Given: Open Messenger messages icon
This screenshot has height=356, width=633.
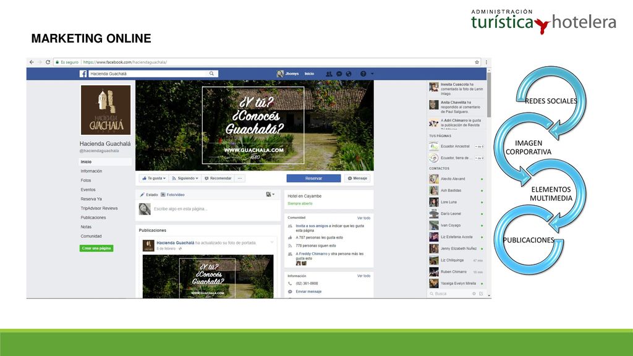Looking at the screenshot, I should [339, 74].
